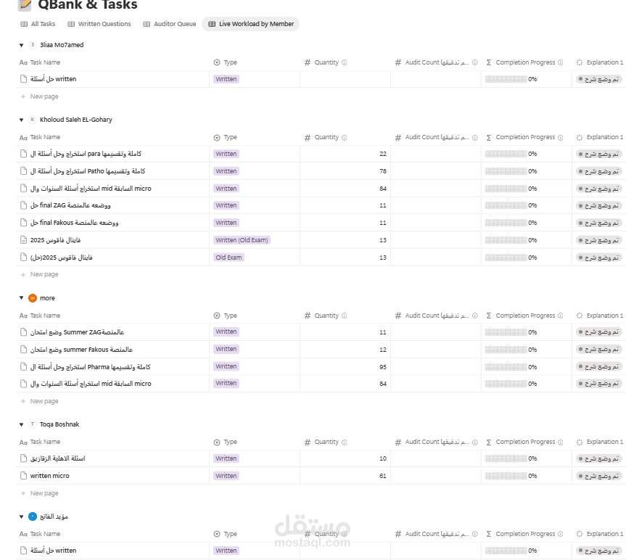Click quantity cell showing 61
The width and height of the screenshot is (626, 560).
[345, 476]
